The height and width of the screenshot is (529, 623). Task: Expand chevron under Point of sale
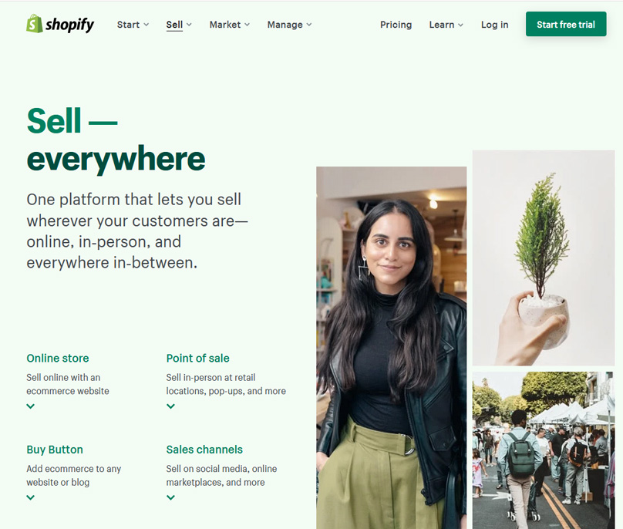pyautogui.click(x=170, y=406)
